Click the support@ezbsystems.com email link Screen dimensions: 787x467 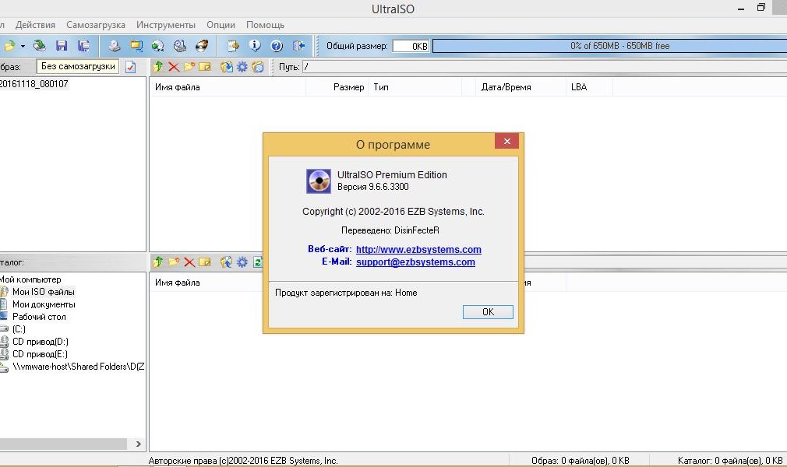pyautogui.click(x=415, y=262)
